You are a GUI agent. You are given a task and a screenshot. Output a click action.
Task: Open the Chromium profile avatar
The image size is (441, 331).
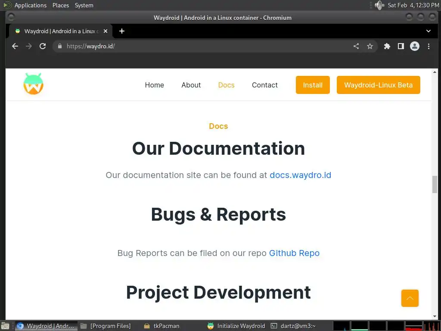tap(415, 46)
